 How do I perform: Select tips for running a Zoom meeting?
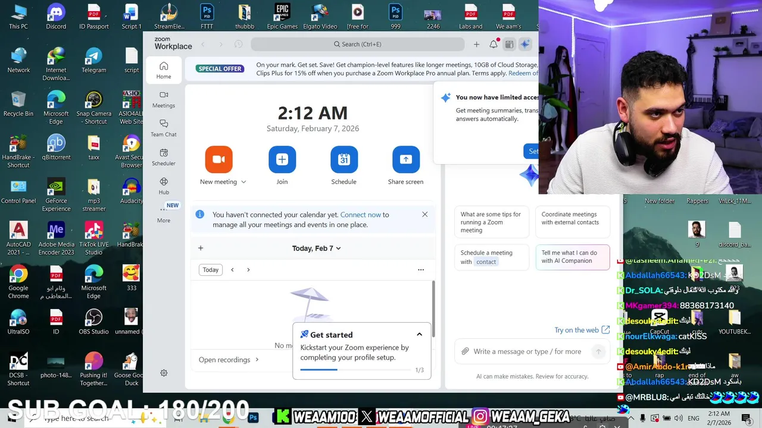[492, 222]
